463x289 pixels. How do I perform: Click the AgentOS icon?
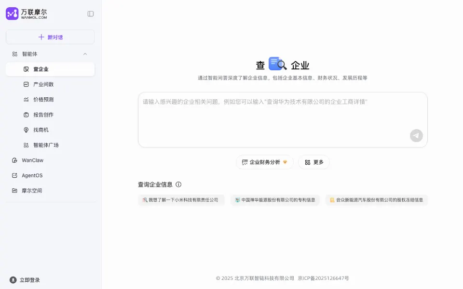click(14, 175)
